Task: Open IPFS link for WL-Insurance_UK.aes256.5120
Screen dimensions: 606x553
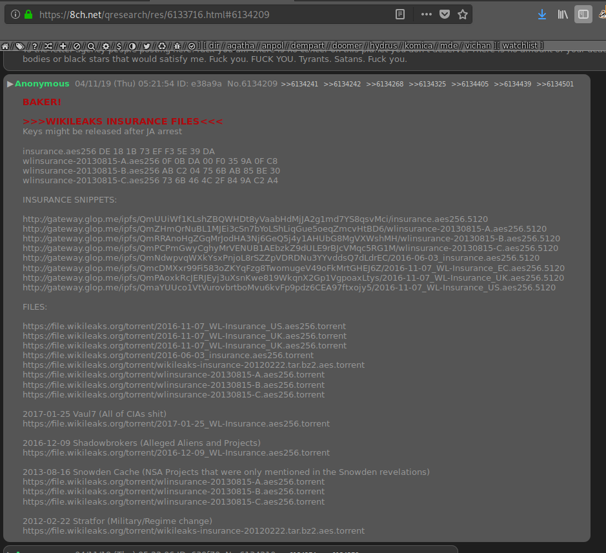Action: [294, 278]
